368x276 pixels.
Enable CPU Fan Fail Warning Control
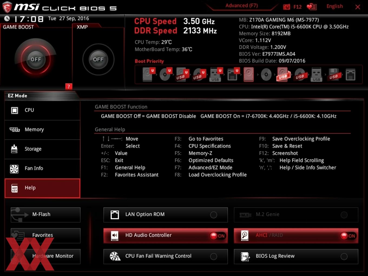point(166,256)
